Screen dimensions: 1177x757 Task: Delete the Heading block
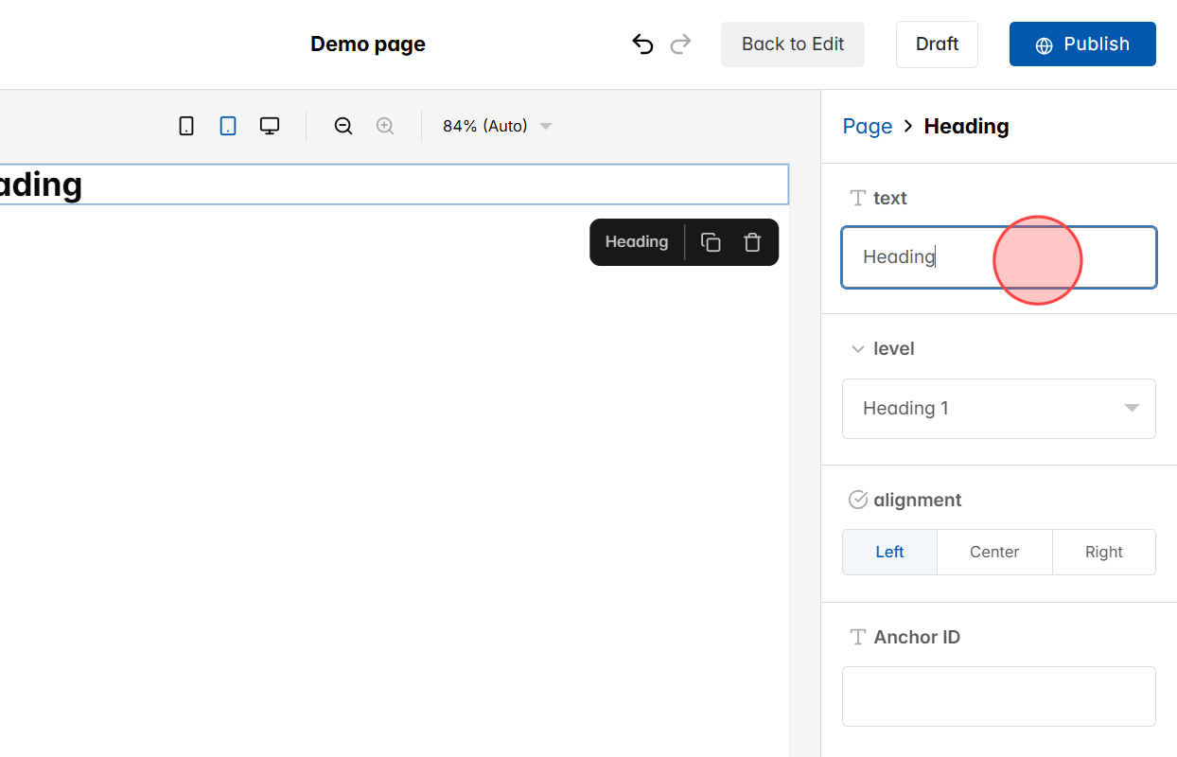(752, 242)
